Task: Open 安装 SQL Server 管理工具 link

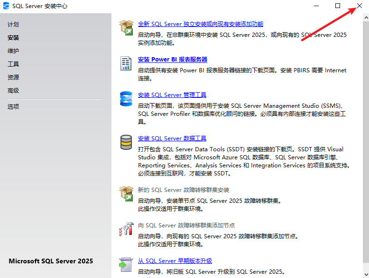Action: tap(172, 95)
